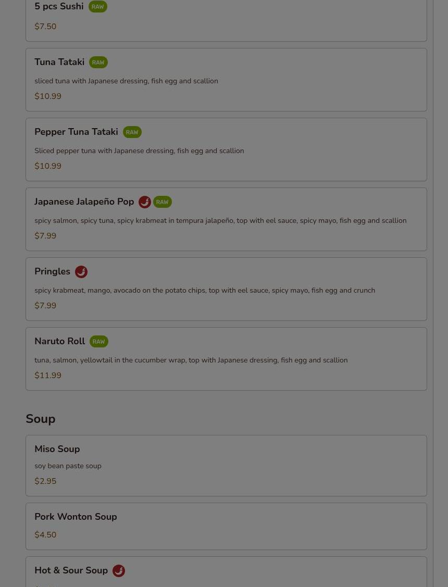Open the Miso Soup menu item
The width and height of the screenshot is (448, 587).
[226, 466]
